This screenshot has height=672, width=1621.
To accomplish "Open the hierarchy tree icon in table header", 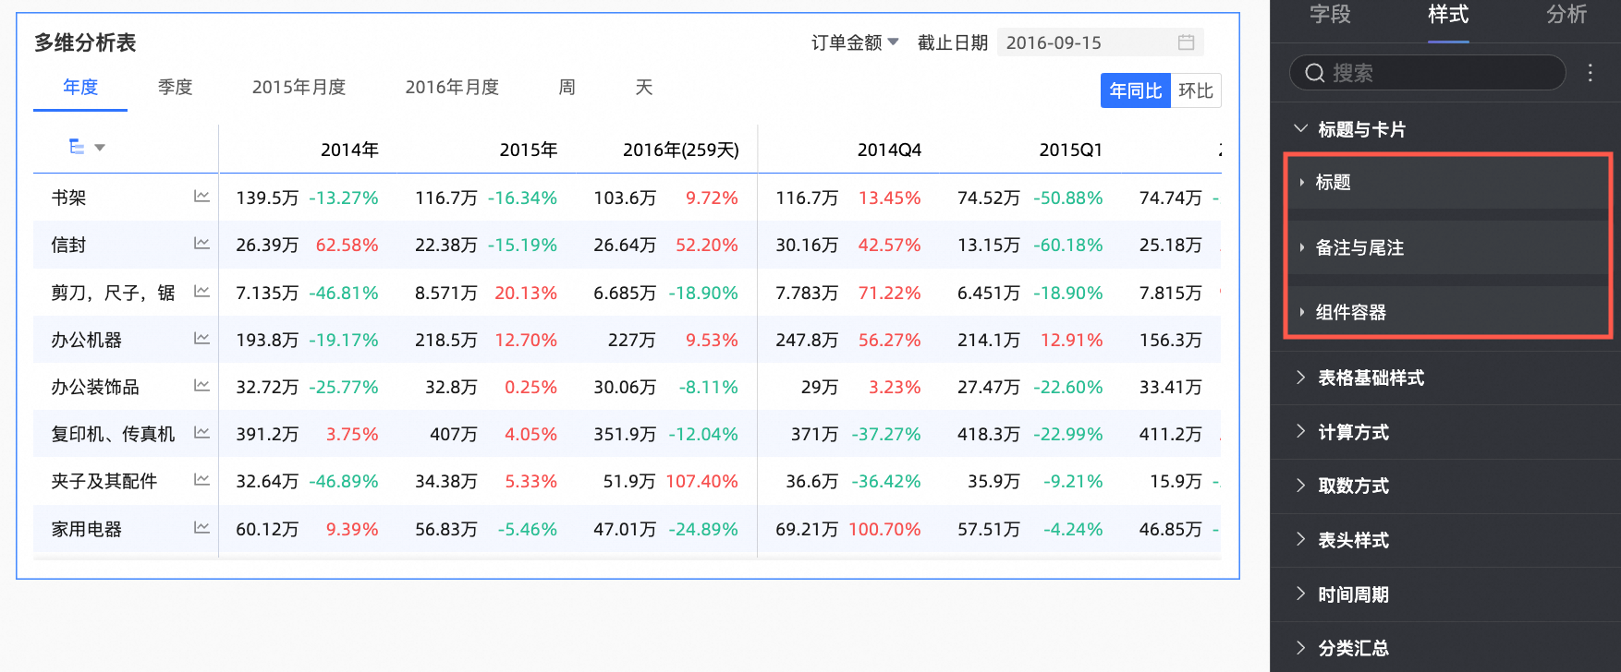I will [x=77, y=147].
